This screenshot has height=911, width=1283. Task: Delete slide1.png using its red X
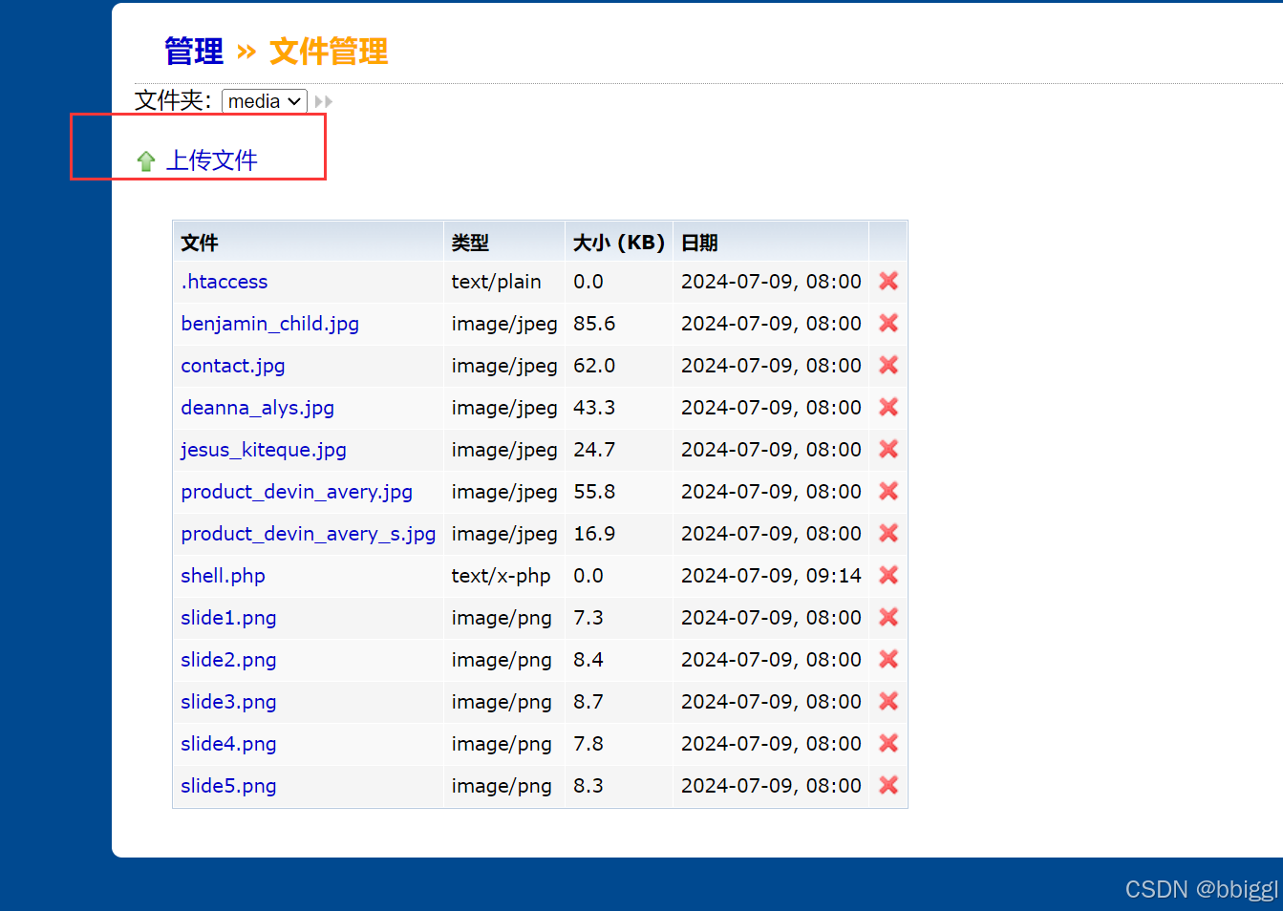(x=888, y=617)
